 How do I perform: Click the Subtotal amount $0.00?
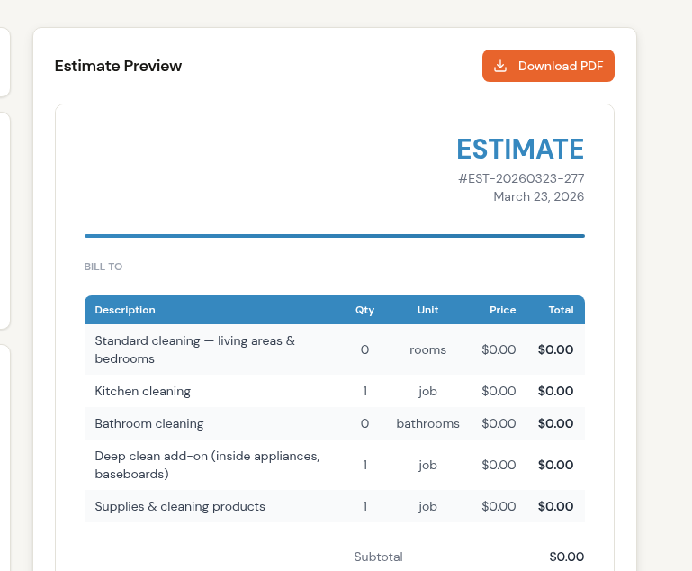pos(567,557)
